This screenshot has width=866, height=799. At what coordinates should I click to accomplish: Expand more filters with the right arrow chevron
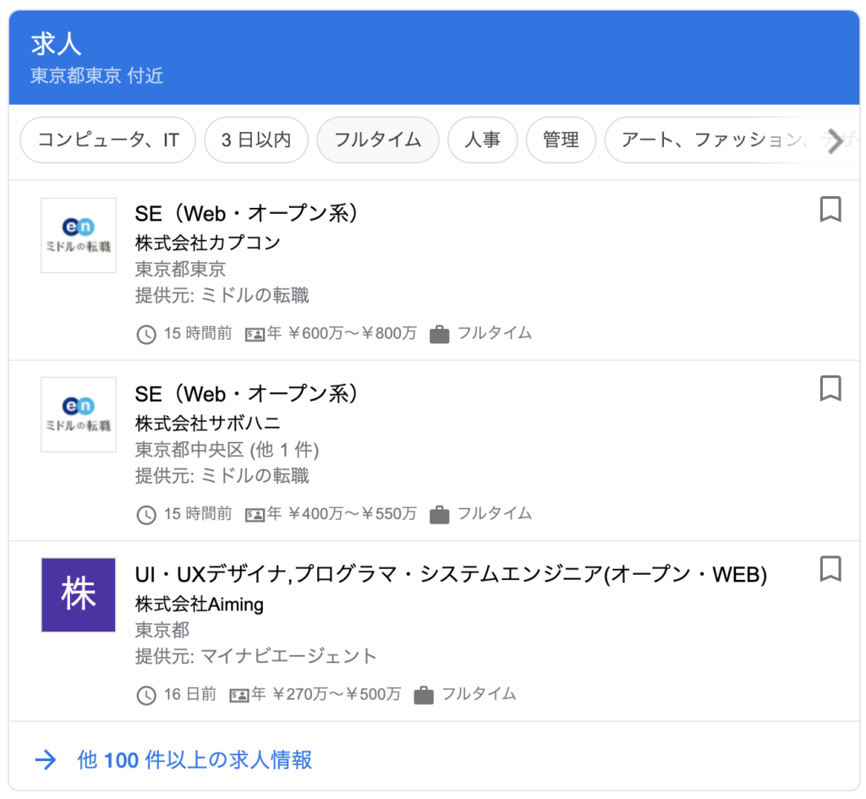(836, 142)
